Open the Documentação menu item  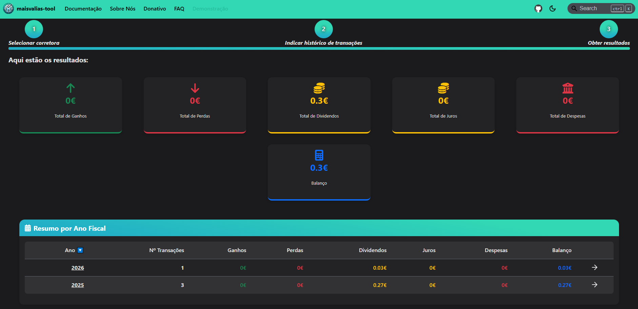83,9
